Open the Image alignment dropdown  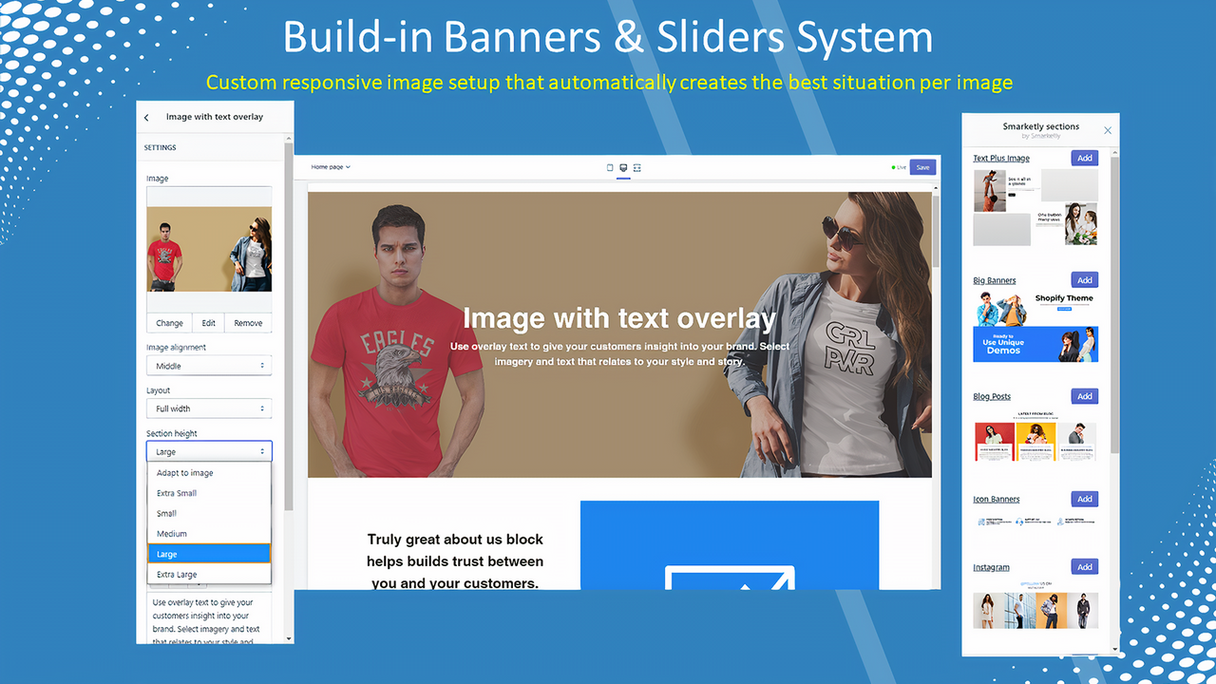[209, 365]
